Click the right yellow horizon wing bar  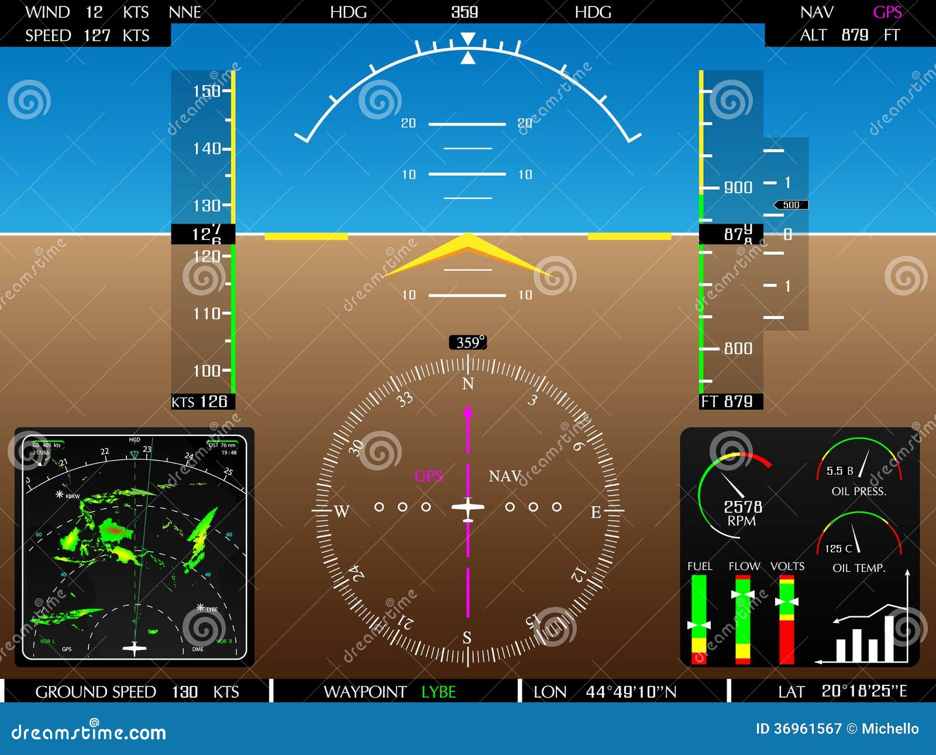tap(629, 236)
